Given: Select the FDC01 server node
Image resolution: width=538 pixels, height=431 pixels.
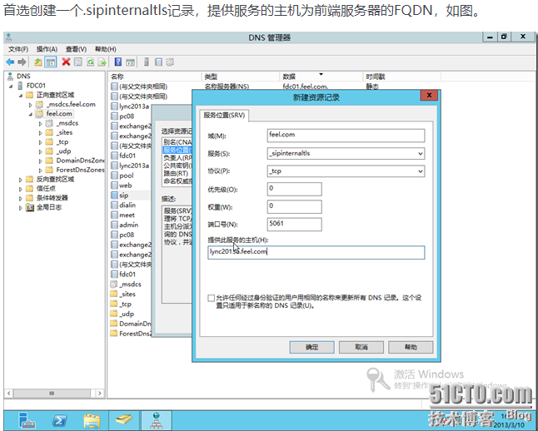Looking at the screenshot, I should 36,86.
